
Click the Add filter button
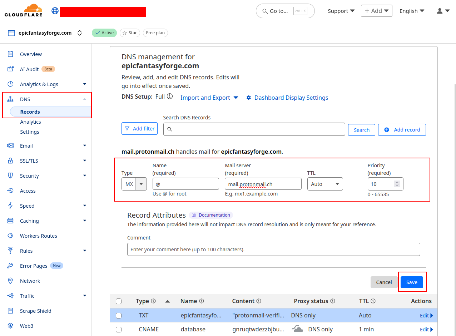point(139,128)
